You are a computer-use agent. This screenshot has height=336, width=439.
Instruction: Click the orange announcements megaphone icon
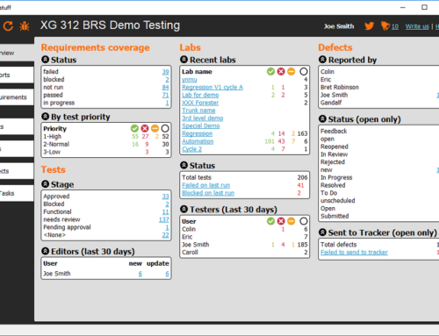pos(385,25)
